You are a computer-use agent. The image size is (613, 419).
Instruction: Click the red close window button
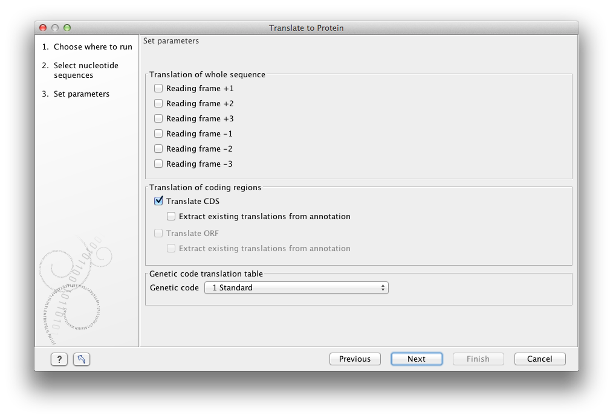click(43, 28)
